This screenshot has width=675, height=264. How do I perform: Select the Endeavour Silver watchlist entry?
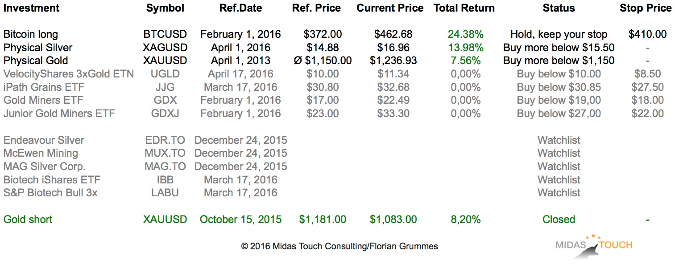(x=44, y=140)
